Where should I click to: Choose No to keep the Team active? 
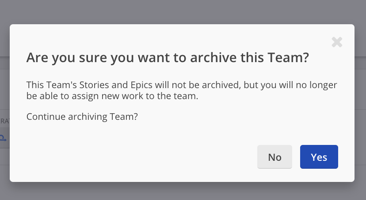[274, 157]
